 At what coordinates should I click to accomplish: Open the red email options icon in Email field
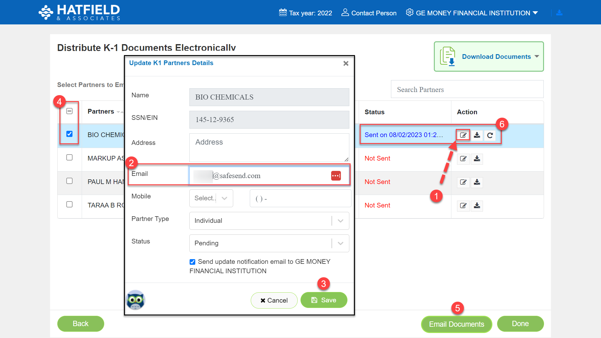pos(336,176)
